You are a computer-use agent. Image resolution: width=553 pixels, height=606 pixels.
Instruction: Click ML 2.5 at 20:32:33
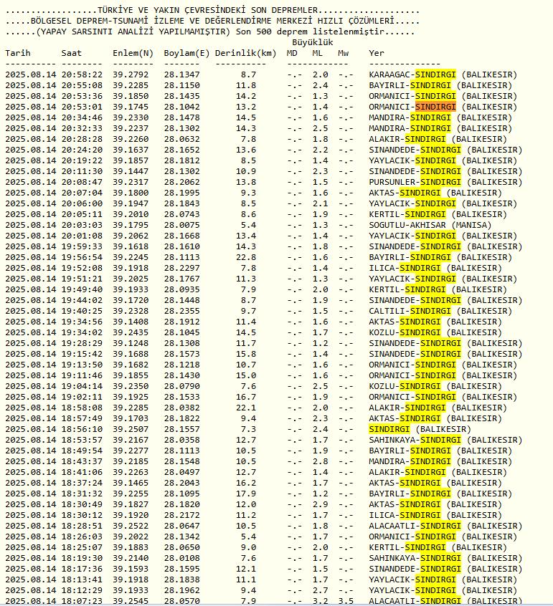pyautogui.click(x=320, y=128)
